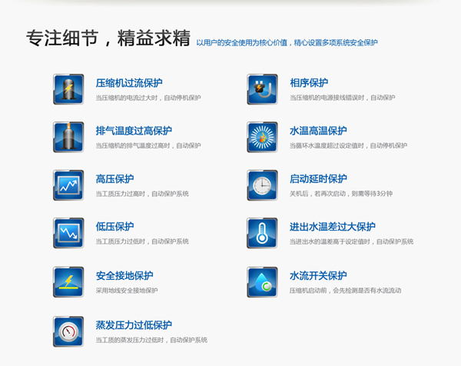Click the 启动延时保护 title

point(318,179)
